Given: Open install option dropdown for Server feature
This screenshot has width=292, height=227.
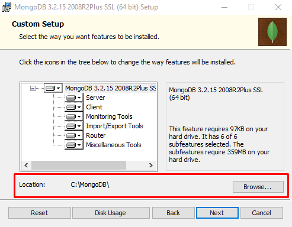Looking at the screenshot, I should [x=73, y=98].
